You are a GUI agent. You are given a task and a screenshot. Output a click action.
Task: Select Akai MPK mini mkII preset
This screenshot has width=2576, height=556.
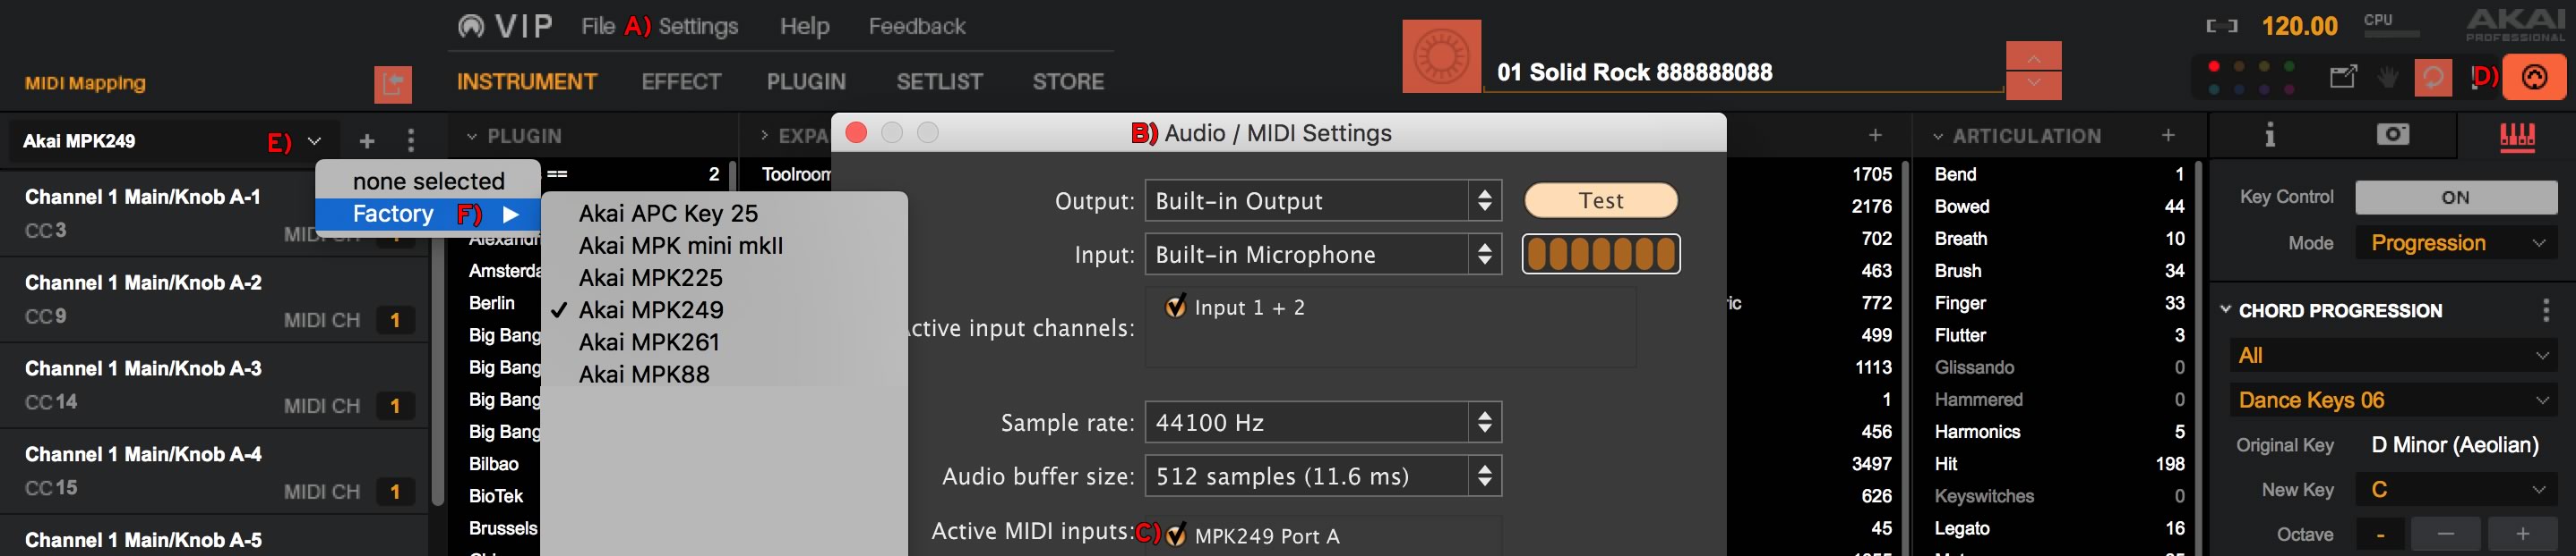click(x=724, y=245)
